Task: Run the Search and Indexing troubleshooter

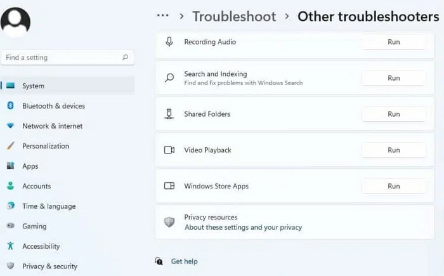Action: pos(394,78)
